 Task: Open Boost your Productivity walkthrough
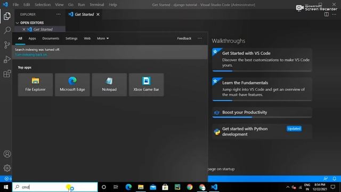coord(262,113)
